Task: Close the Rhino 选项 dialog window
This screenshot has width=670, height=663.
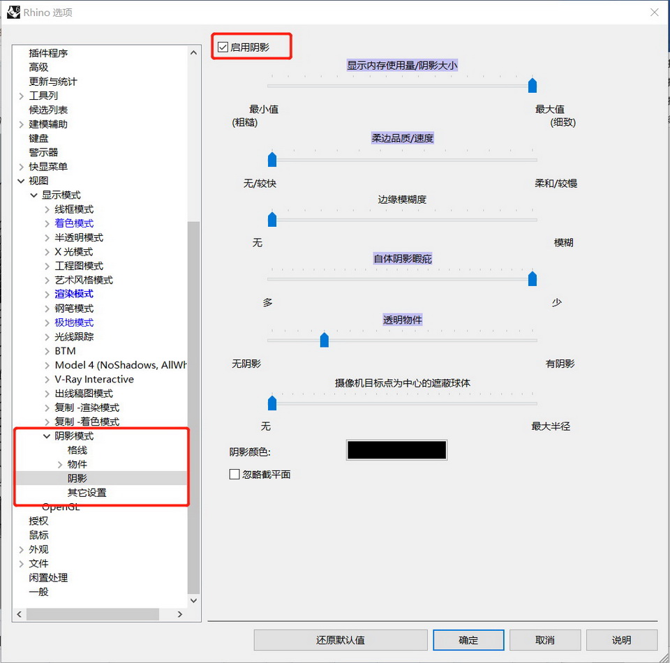Action: point(654,13)
